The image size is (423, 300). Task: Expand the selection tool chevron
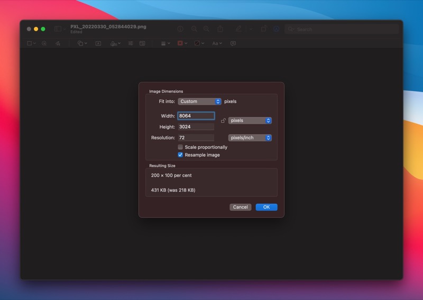coord(34,43)
